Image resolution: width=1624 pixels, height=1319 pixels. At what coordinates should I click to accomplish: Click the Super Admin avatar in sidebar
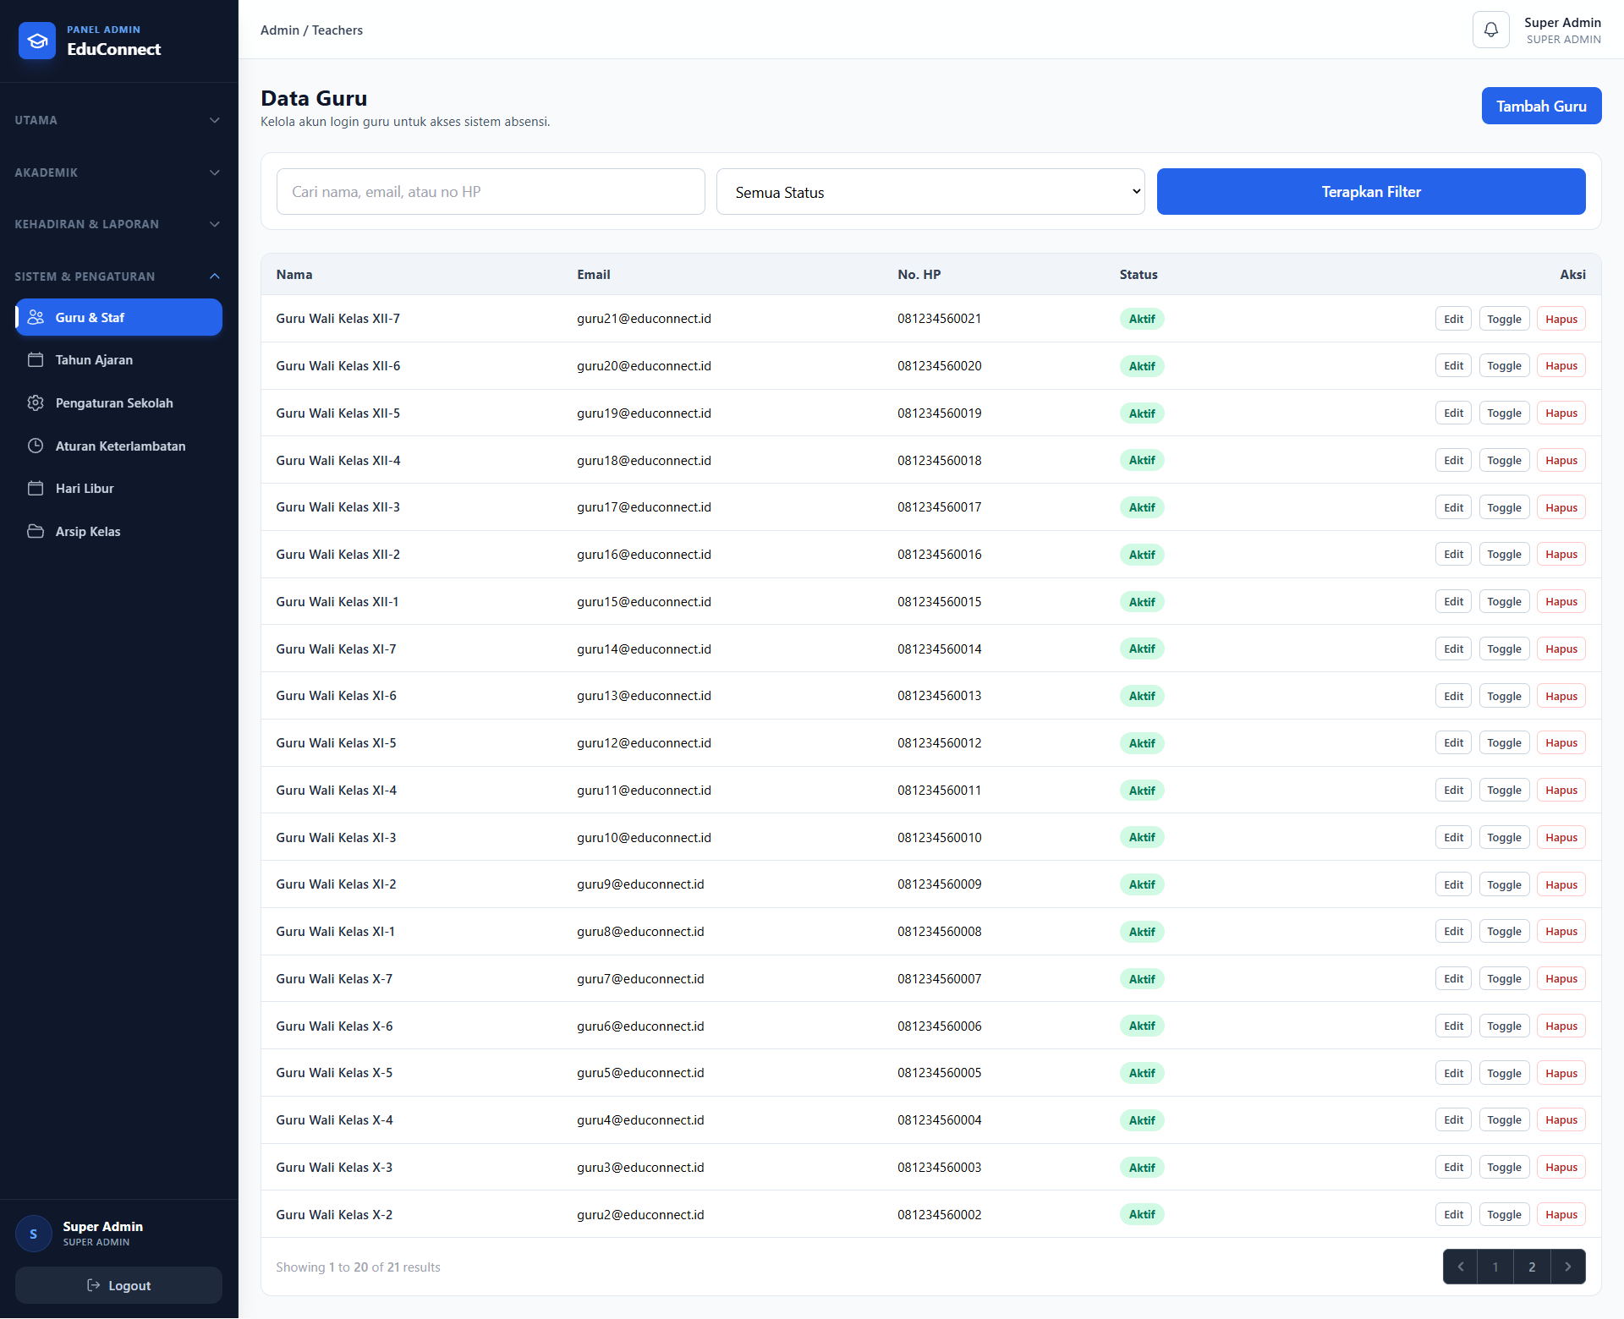pyautogui.click(x=34, y=1234)
